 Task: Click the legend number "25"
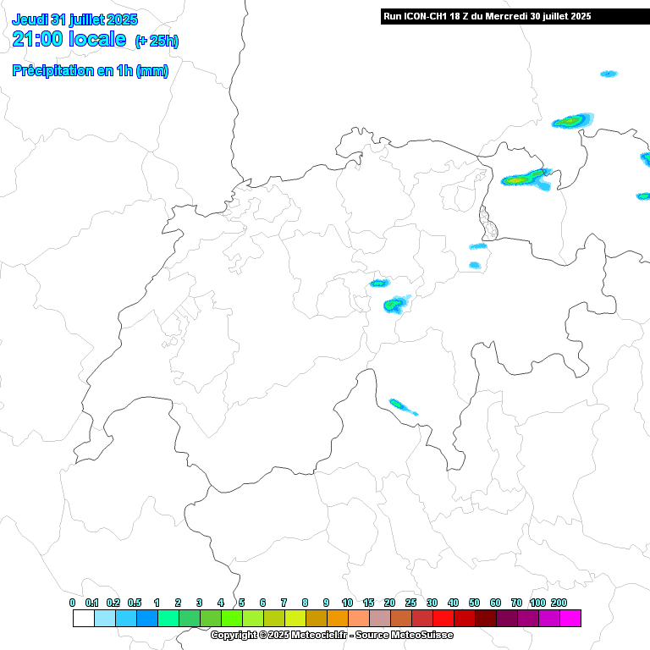[x=410, y=603]
